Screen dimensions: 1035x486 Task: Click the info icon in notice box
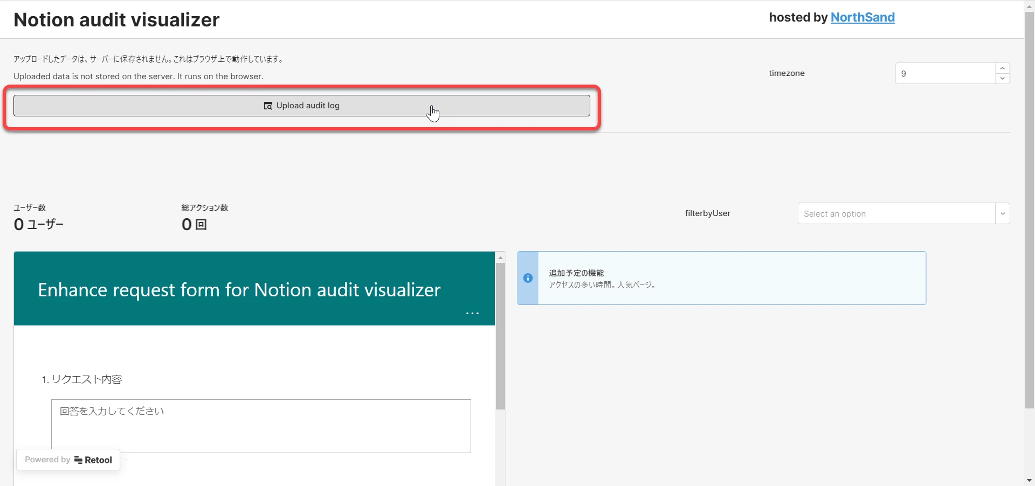coord(528,278)
